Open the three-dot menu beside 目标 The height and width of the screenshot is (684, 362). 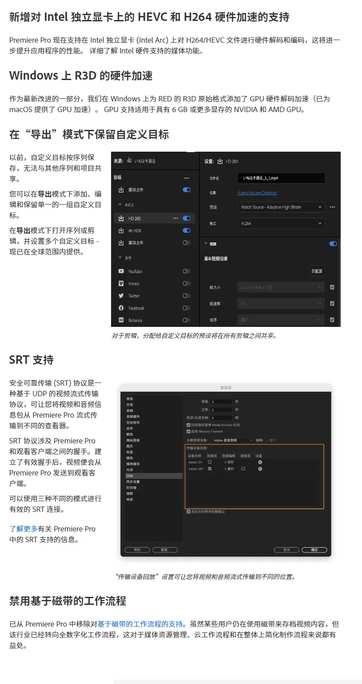click(187, 178)
